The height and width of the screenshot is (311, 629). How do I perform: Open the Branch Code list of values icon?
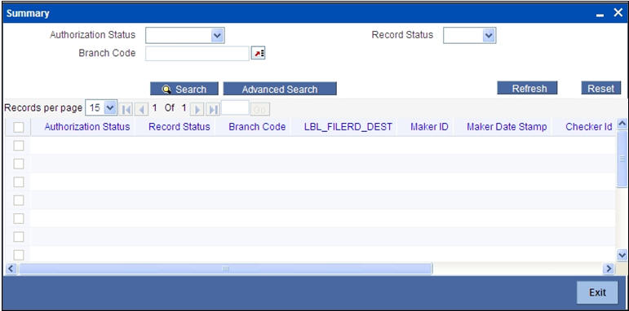click(259, 53)
